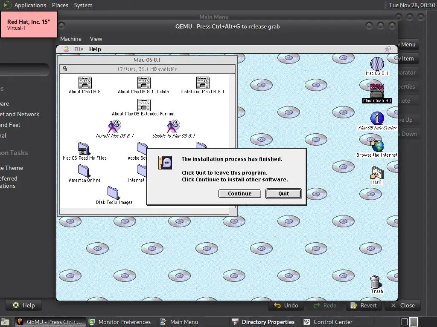
Task: Click the horizontal scrollbar of Mac OS 8.1 window
Action: coord(144,211)
